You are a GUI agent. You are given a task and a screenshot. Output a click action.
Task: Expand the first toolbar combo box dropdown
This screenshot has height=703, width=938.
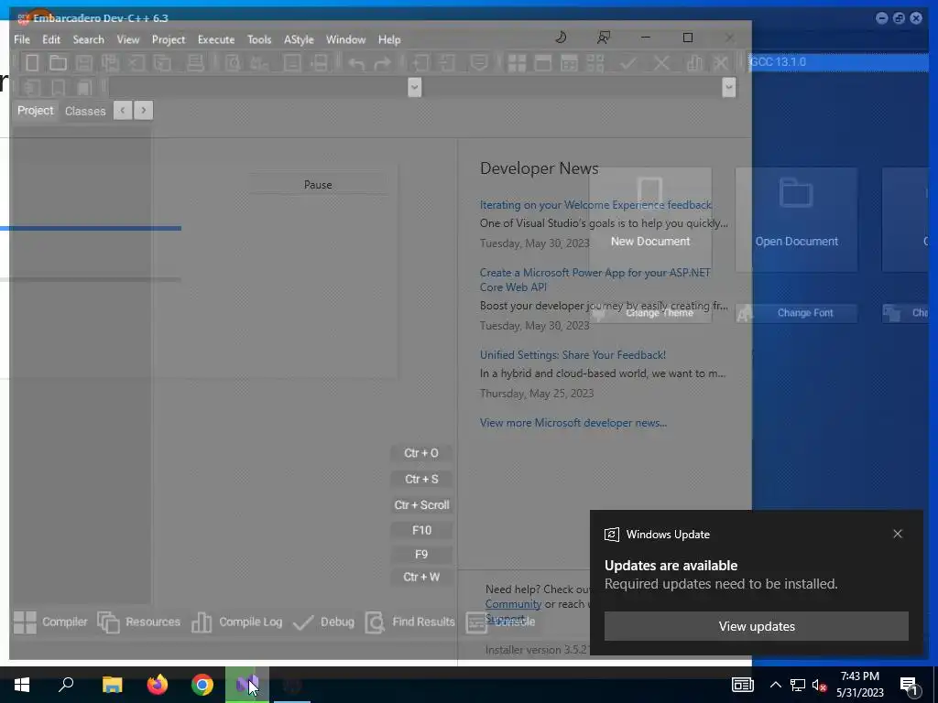415,87
